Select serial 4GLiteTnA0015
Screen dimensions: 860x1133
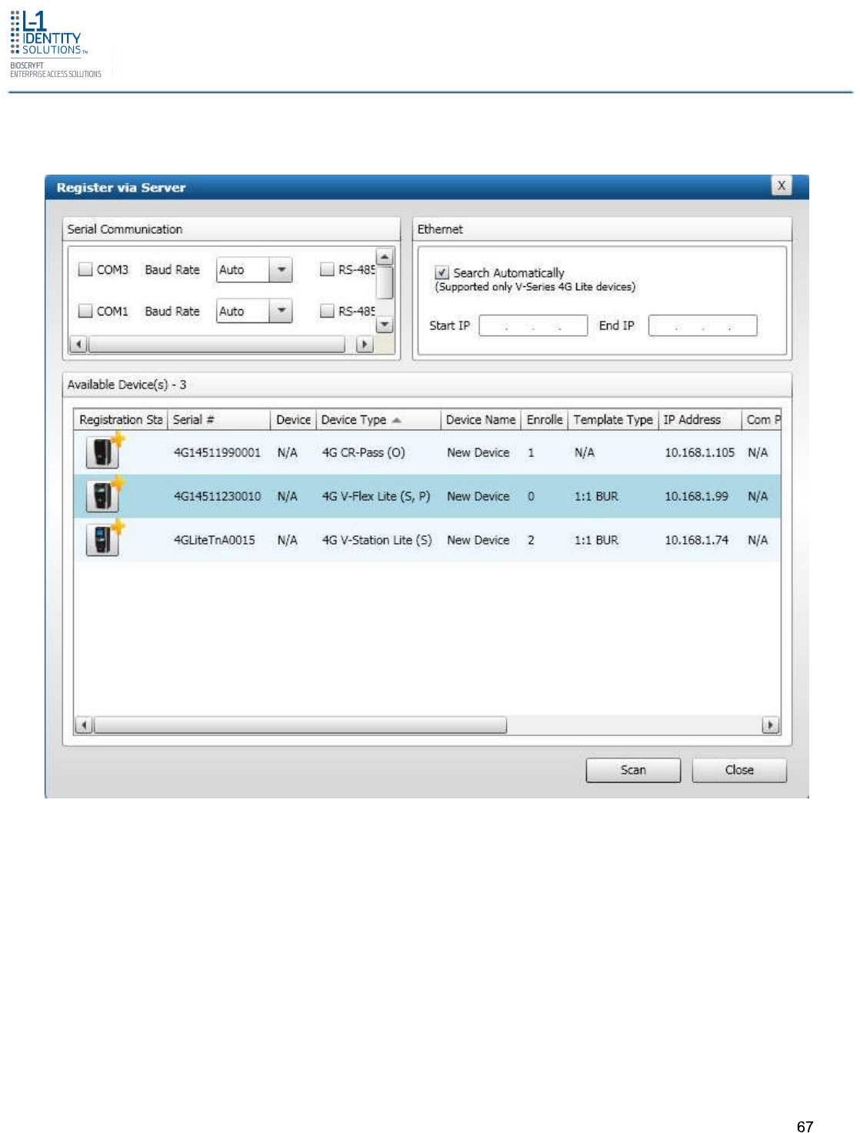click(214, 540)
